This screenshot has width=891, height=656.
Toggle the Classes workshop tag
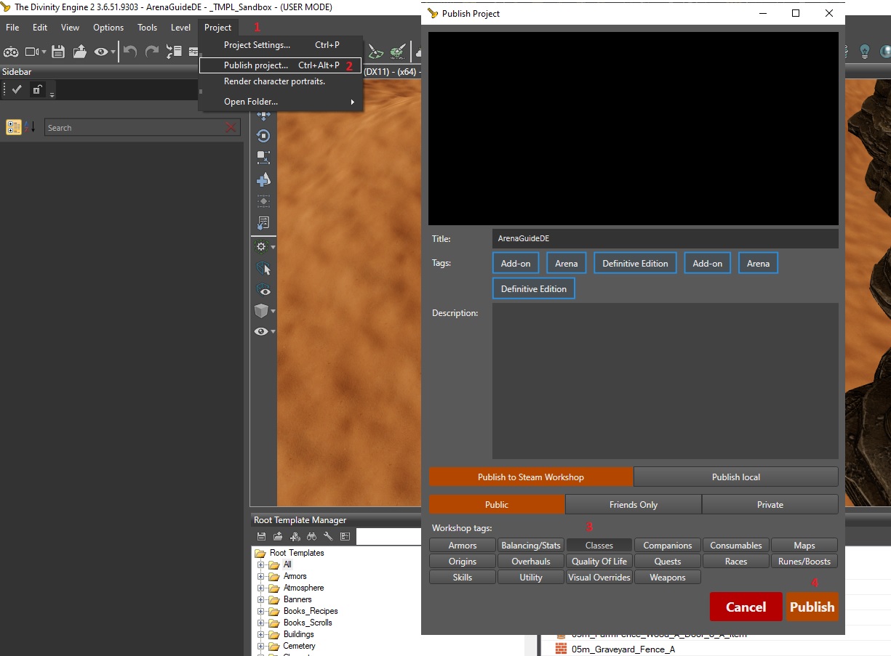pyautogui.click(x=599, y=546)
